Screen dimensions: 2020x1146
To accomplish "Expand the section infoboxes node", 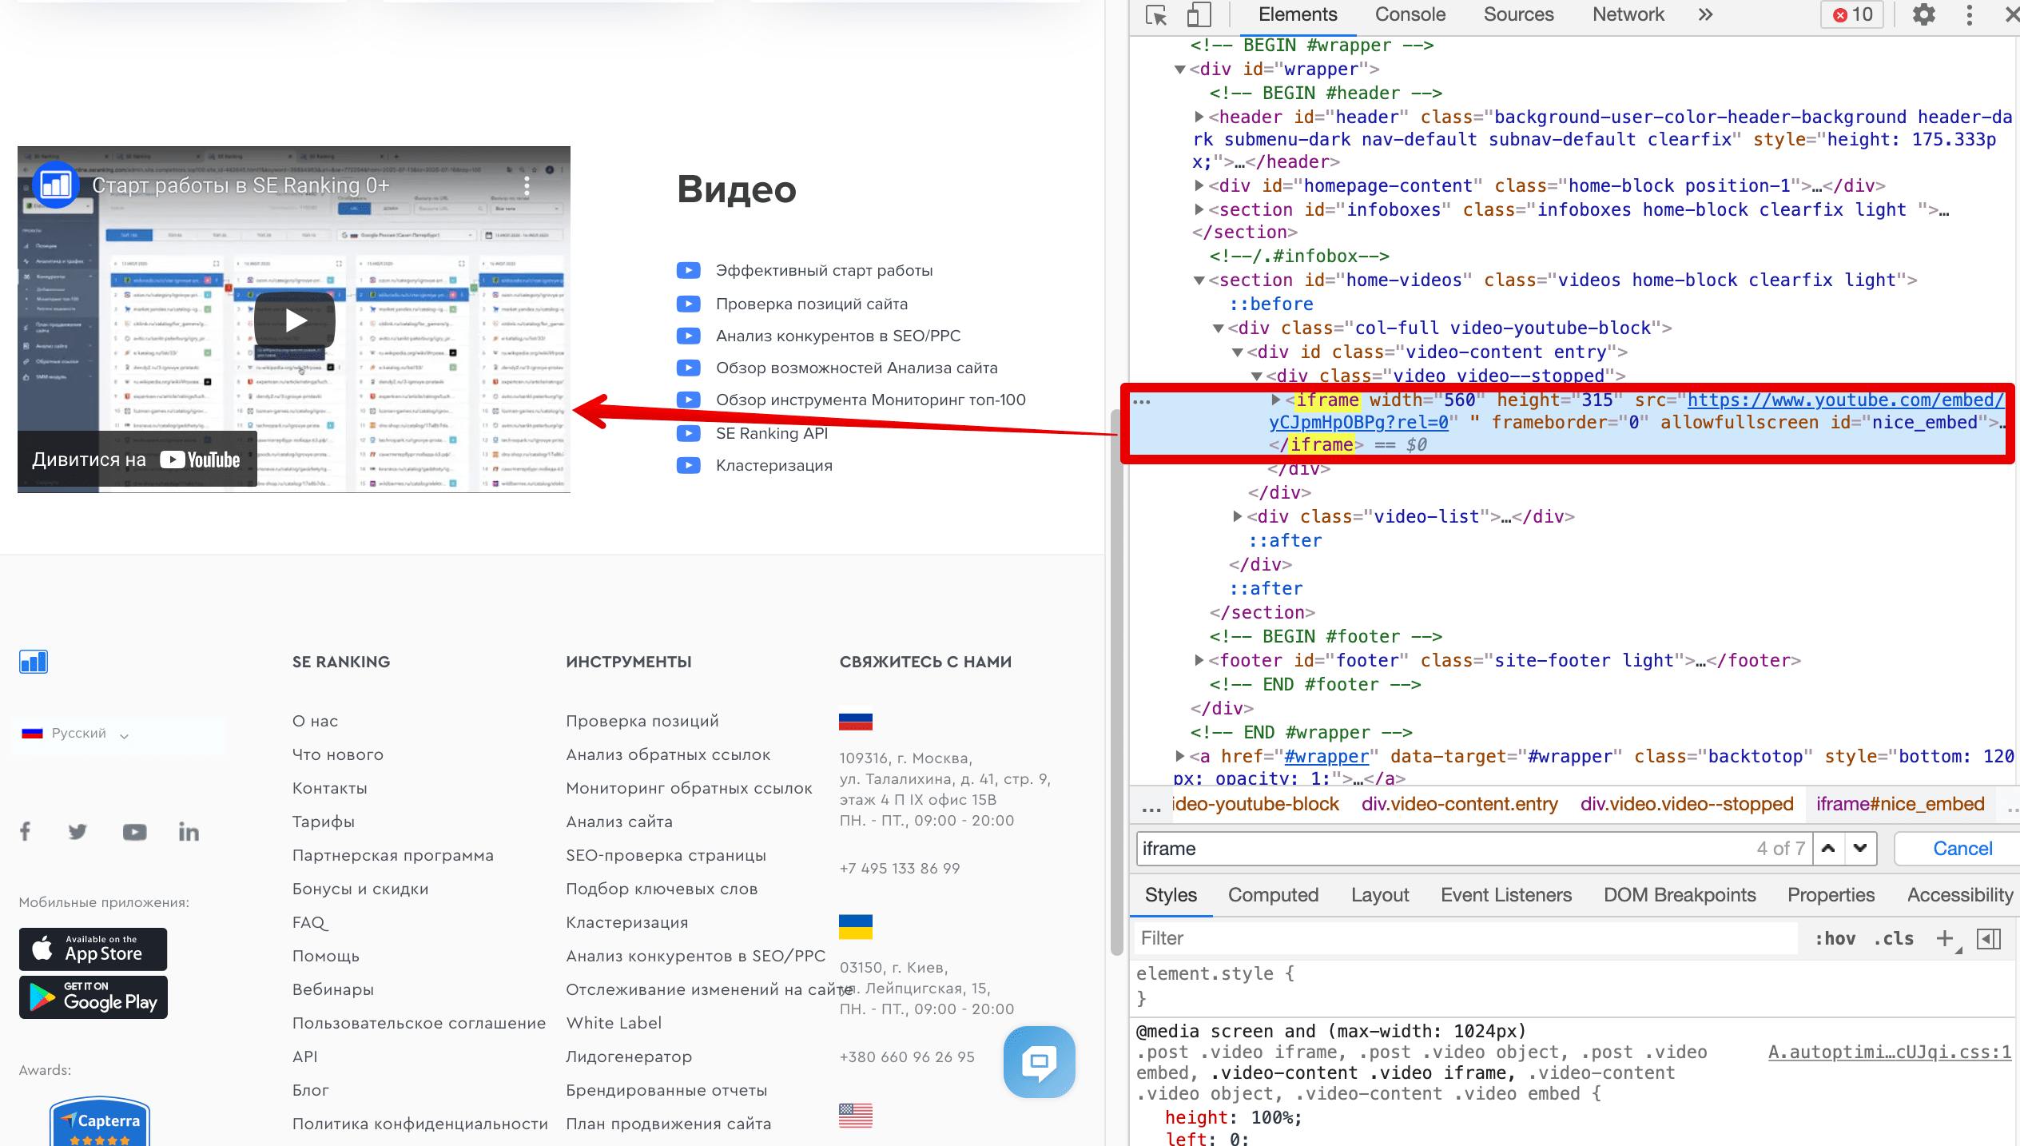I will (1199, 209).
